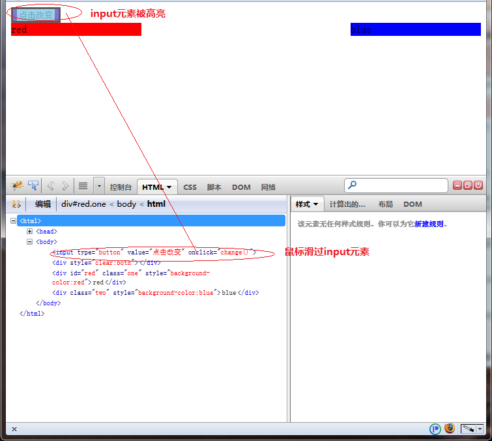Click the Firebug search field

pos(396,185)
